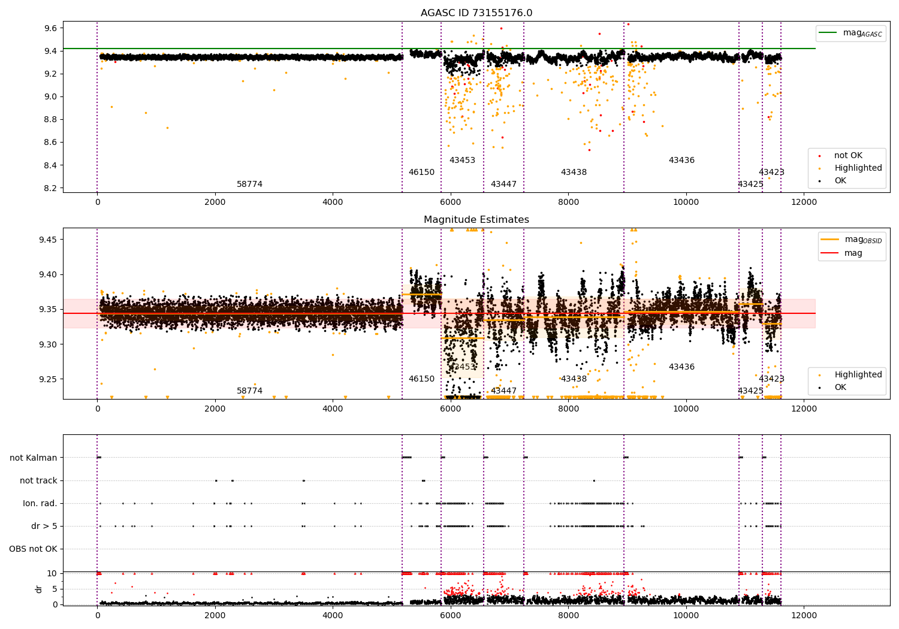Click x-axis tick 4000 in middle plot
This screenshot has height=629, width=899.
pos(333,409)
